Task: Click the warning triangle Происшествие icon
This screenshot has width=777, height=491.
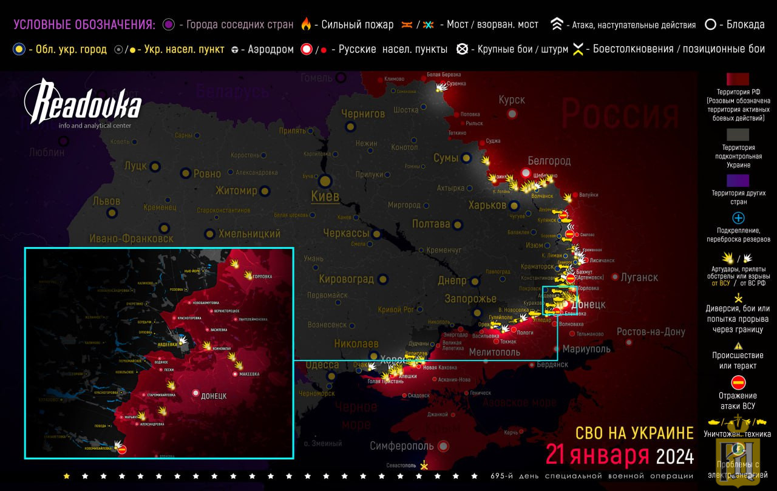Action: click(738, 345)
